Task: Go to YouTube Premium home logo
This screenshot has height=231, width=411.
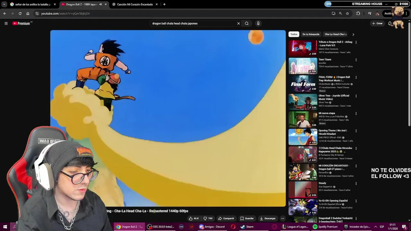Action: (22, 23)
